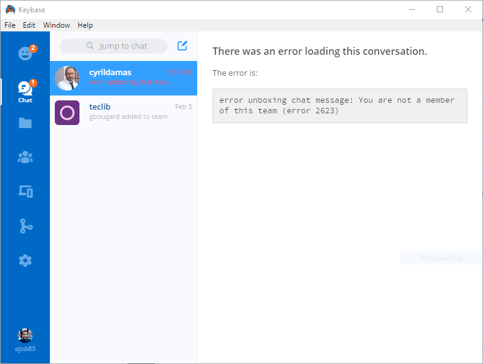Open the teclib team conversation

point(123,113)
